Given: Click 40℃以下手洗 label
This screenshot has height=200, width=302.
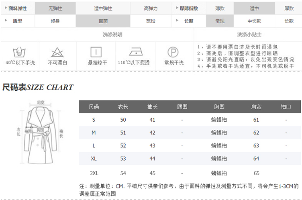Looking at the screenshot, I should pos(20,63).
